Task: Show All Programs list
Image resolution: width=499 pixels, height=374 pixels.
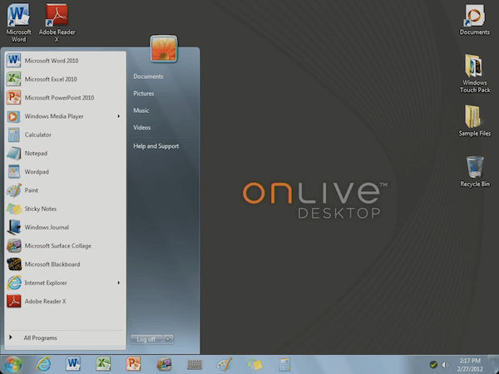Action: (40, 337)
